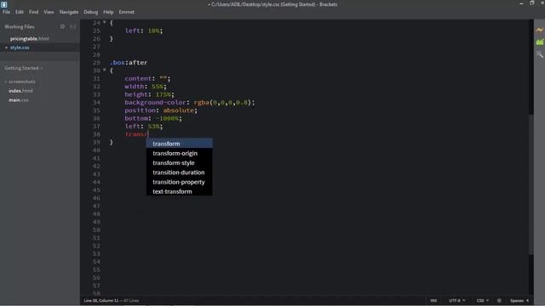Open the Edit menu
This screenshot has width=545, height=306.
[20, 12]
